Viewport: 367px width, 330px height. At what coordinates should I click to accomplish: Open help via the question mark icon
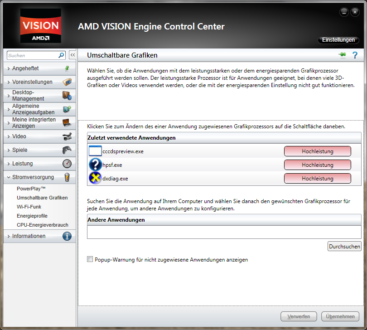(x=355, y=55)
